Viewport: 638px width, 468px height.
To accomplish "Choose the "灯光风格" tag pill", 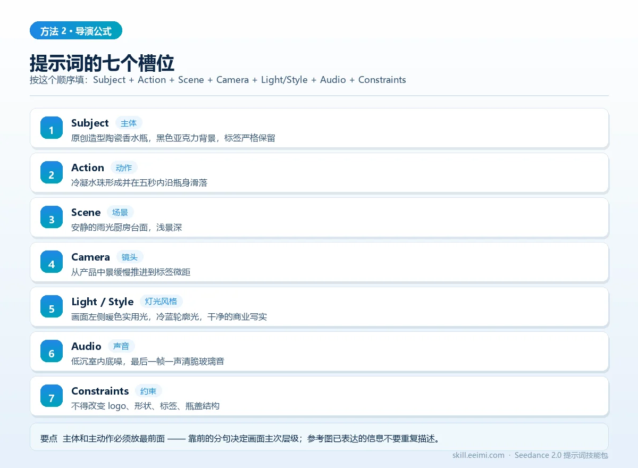I will tap(161, 302).
